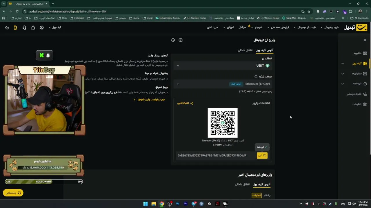Open تنظیمات in the sidebar

tap(359, 104)
